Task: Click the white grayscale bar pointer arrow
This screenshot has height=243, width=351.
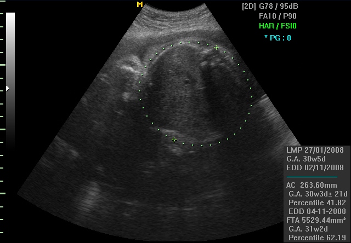Action: point(8,88)
